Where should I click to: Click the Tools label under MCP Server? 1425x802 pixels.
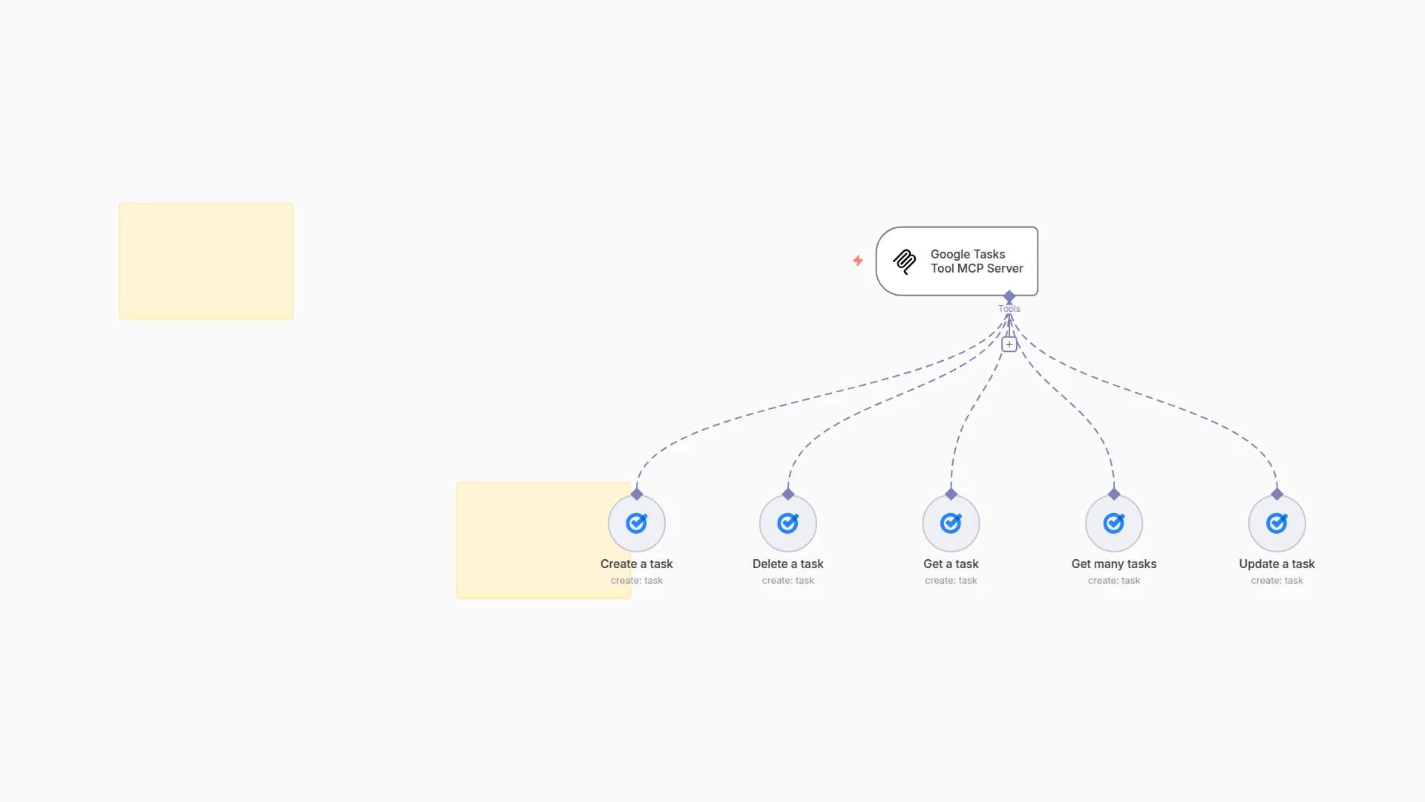point(1009,309)
